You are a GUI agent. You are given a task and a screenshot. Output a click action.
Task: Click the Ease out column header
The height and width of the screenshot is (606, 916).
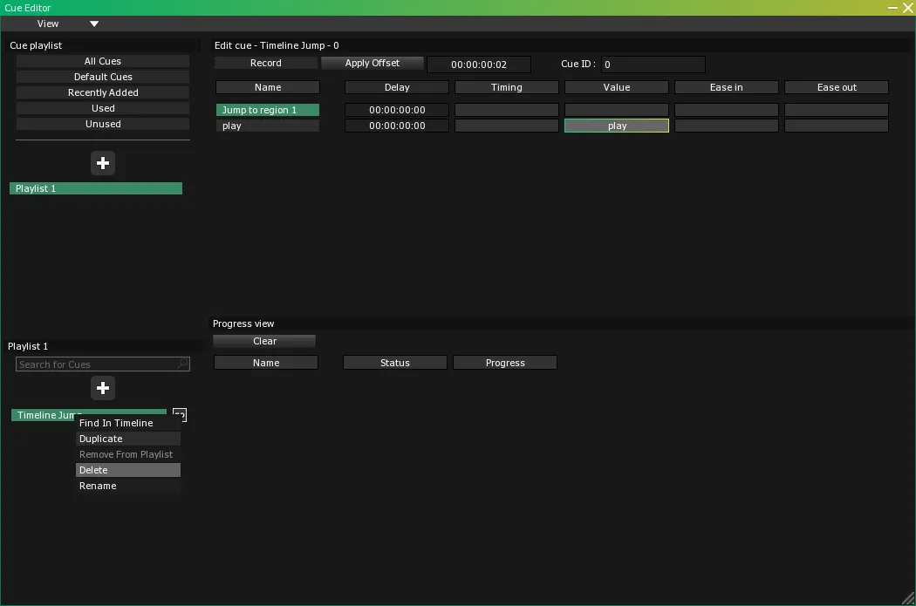pos(837,87)
